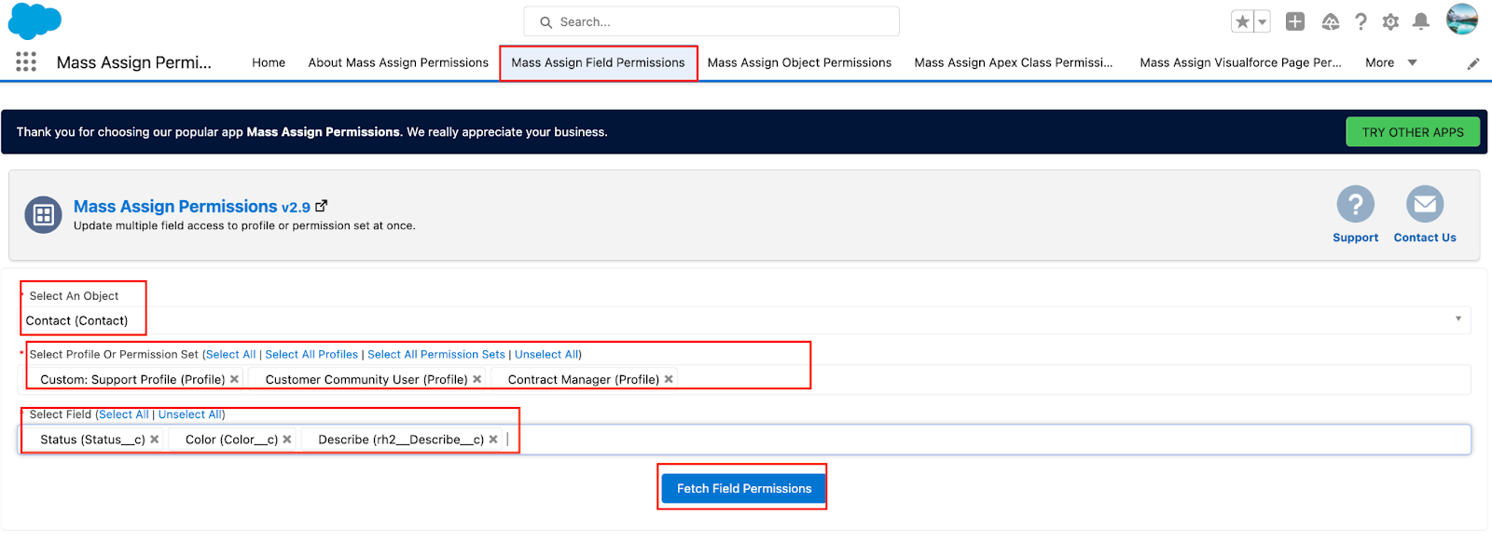This screenshot has width=1492, height=556.
Task: Open the notifications bell
Action: [1421, 21]
